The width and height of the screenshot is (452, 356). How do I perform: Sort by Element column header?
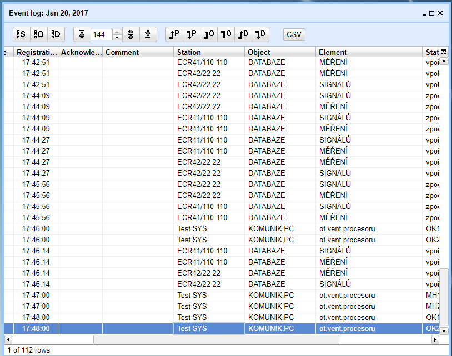pyautogui.click(x=369, y=52)
